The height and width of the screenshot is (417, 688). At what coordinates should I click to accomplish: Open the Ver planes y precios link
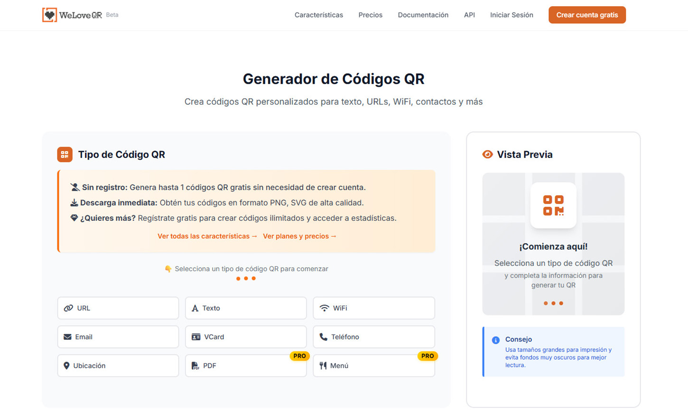pyautogui.click(x=300, y=236)
